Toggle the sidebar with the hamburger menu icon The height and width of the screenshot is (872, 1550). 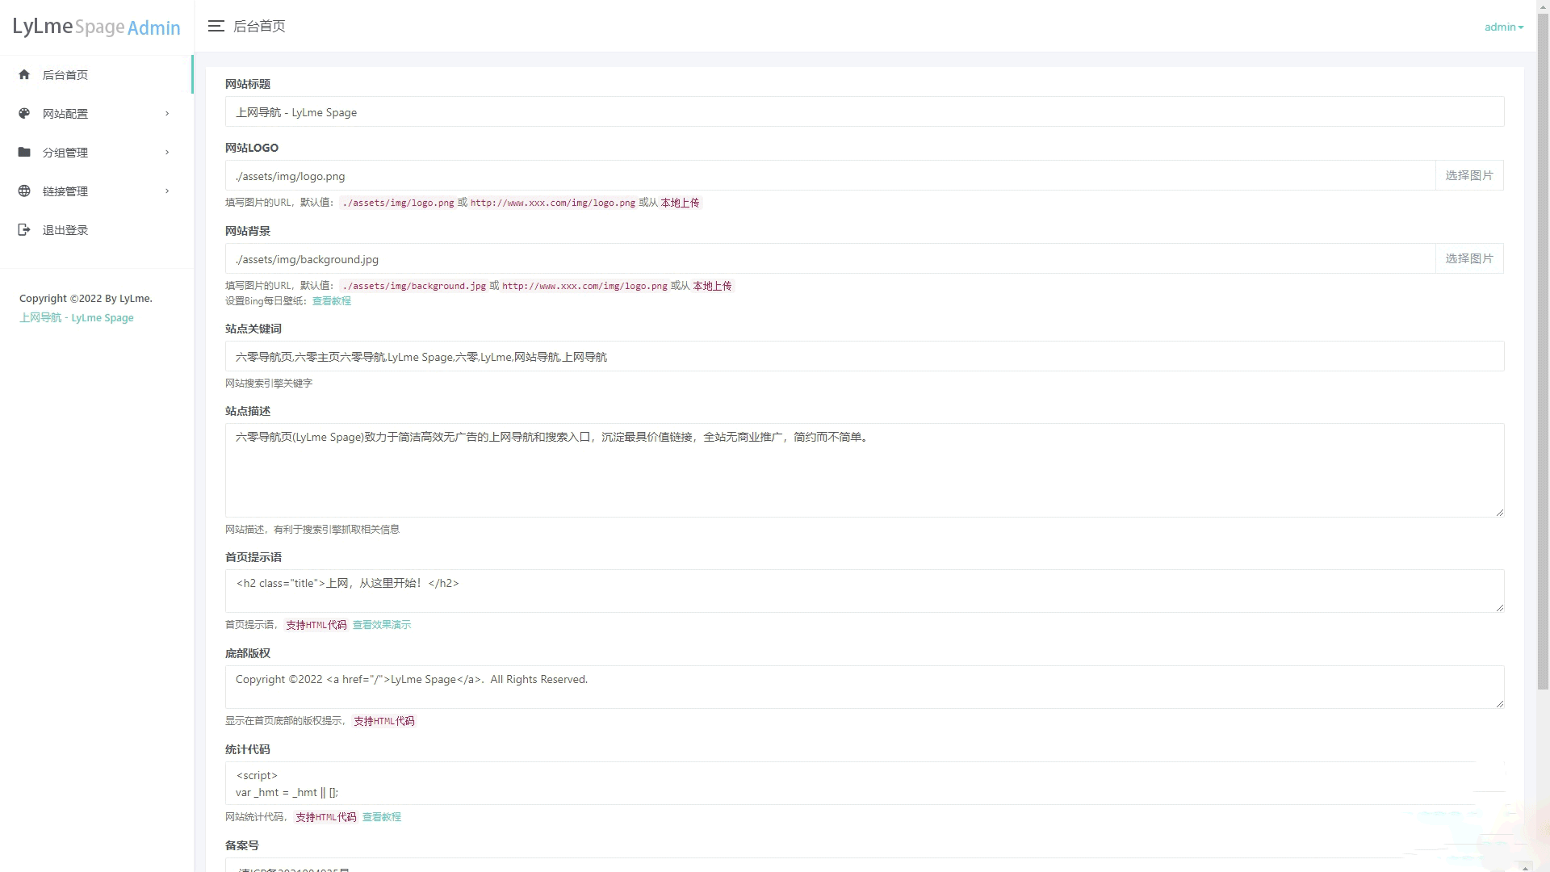click(216, 26)
